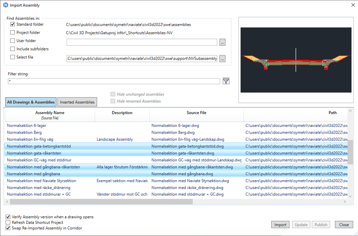
Task: Select row Normalsektion GC-väg med stödmur
Action: point(176,160)
